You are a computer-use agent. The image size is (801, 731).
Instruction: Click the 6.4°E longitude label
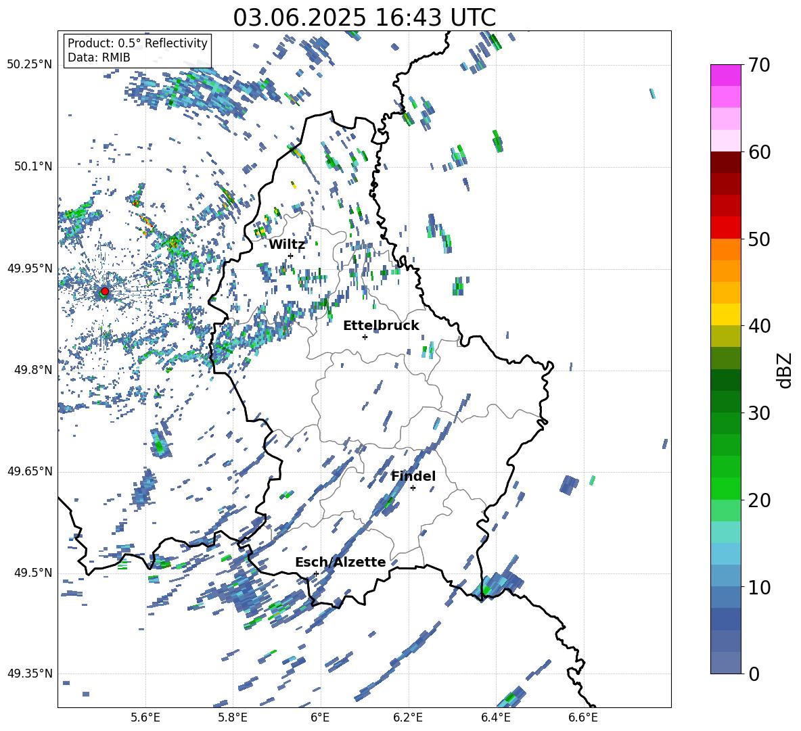[495, 717]
